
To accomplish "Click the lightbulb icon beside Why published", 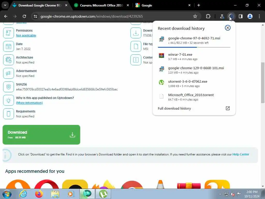I will (9, 100).
